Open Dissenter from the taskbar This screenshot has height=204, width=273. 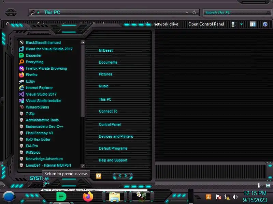tap(61, 197)
